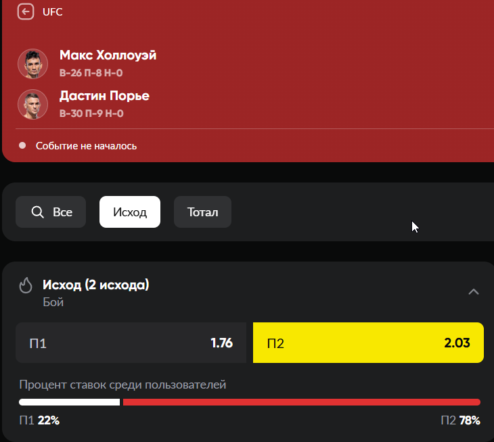Click the П1 22% percentage label

39,420
